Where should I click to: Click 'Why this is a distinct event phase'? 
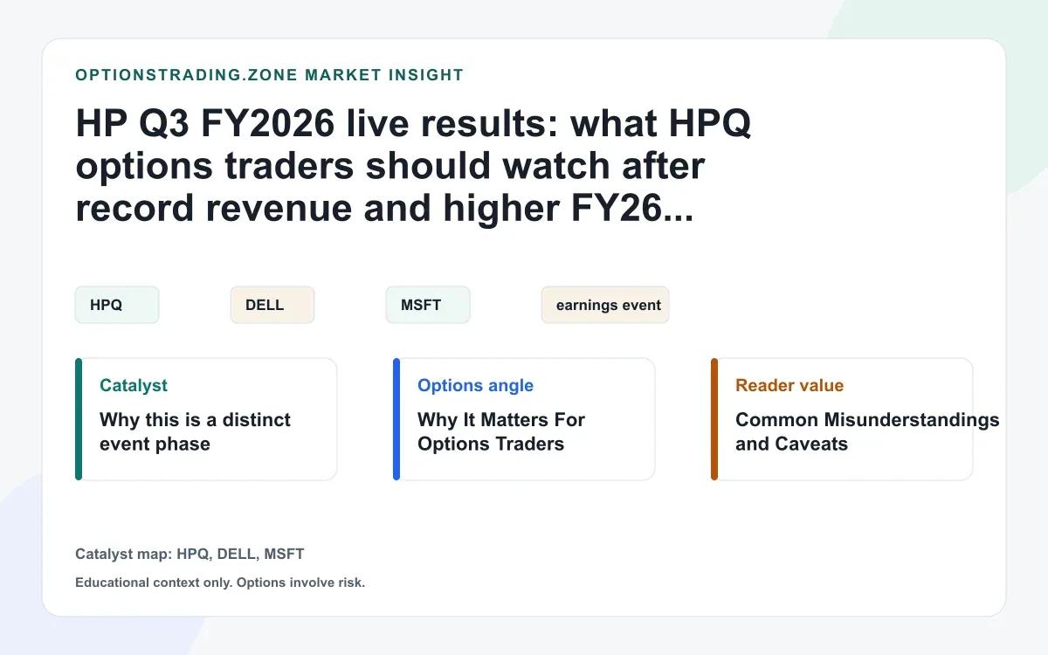tap(196, 431)
